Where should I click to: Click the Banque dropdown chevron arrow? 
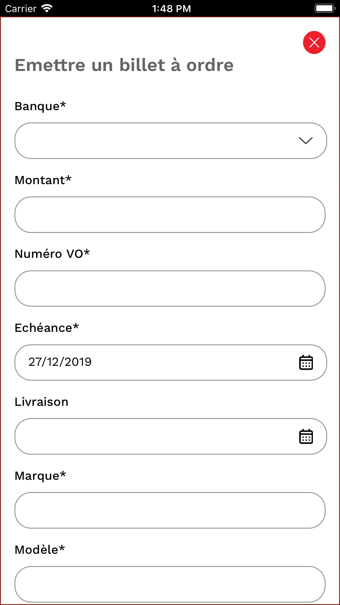(306, 141)
